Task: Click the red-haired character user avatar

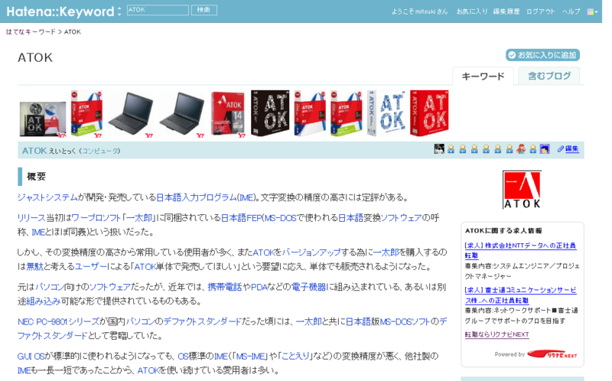Action: click(x=521, y=148)
